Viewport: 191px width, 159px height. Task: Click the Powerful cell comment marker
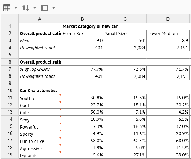click(x=60, y=124)
